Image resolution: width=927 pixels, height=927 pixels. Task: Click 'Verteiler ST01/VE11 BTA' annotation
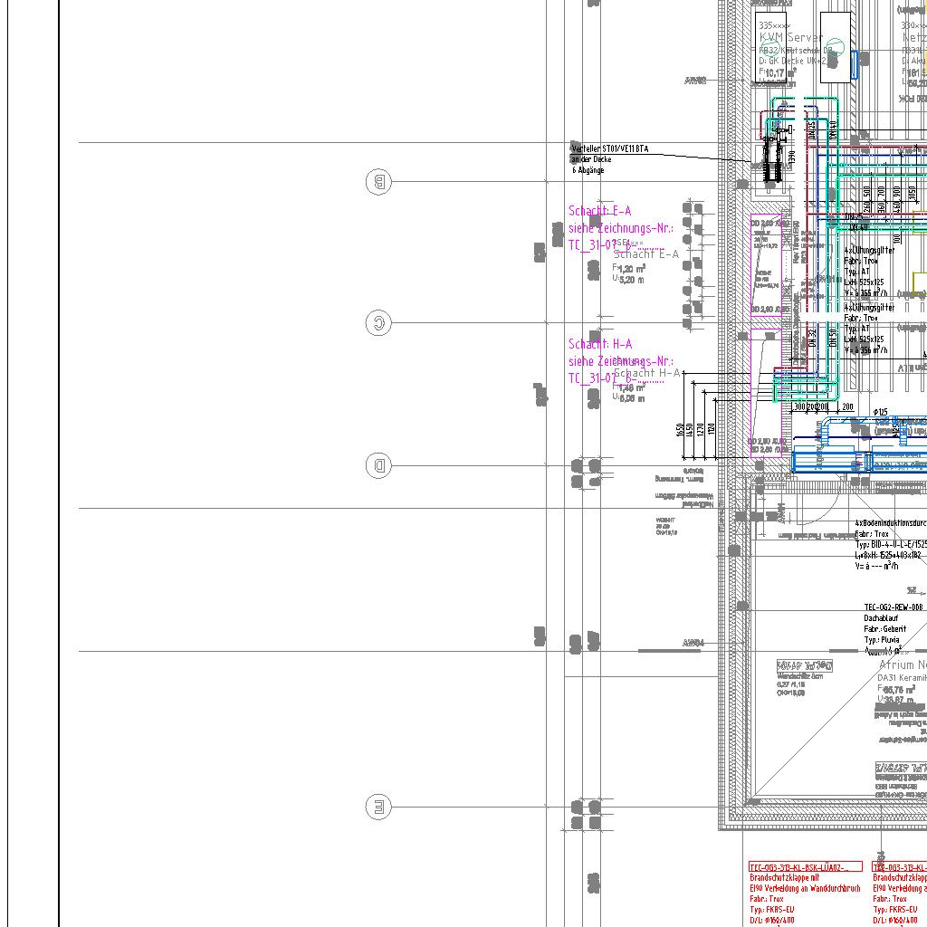click(609, 149)
